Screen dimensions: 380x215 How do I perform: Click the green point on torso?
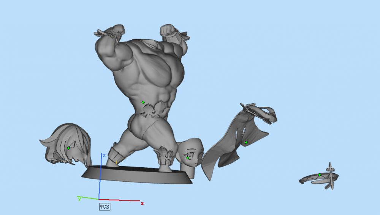tap(143, 102)
